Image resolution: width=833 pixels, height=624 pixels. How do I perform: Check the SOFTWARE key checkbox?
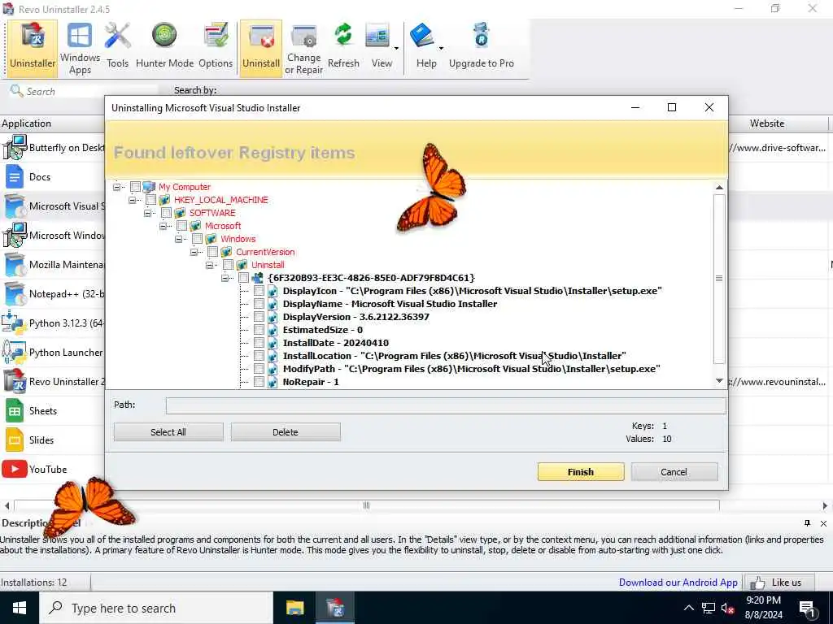pos(166,213)
